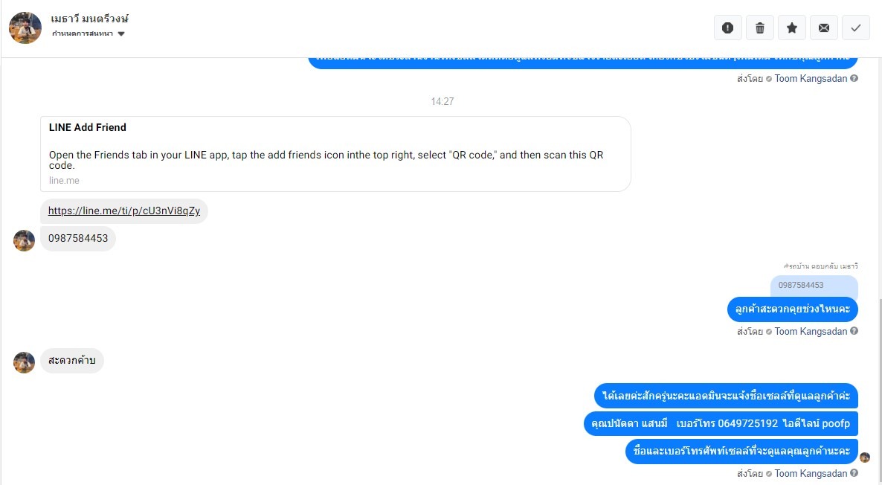Image resolution: width=882 pixels, height=485 pixels.
Task: Open the line.me/ti/p link
Action: (123, 211)
